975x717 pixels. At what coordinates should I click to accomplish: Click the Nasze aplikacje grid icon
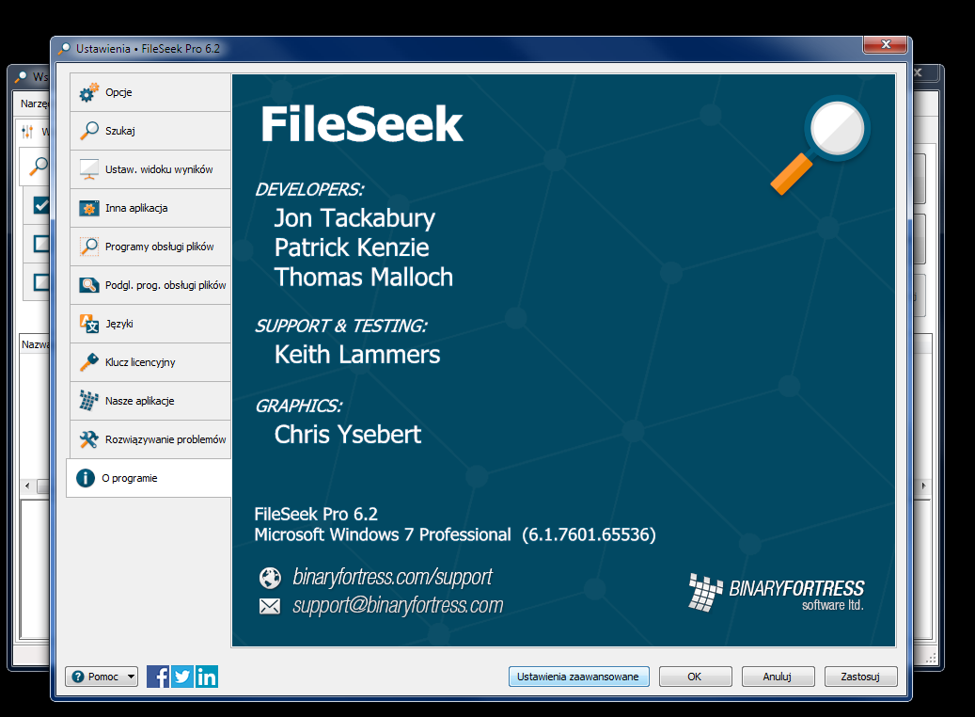click(89, 401)
